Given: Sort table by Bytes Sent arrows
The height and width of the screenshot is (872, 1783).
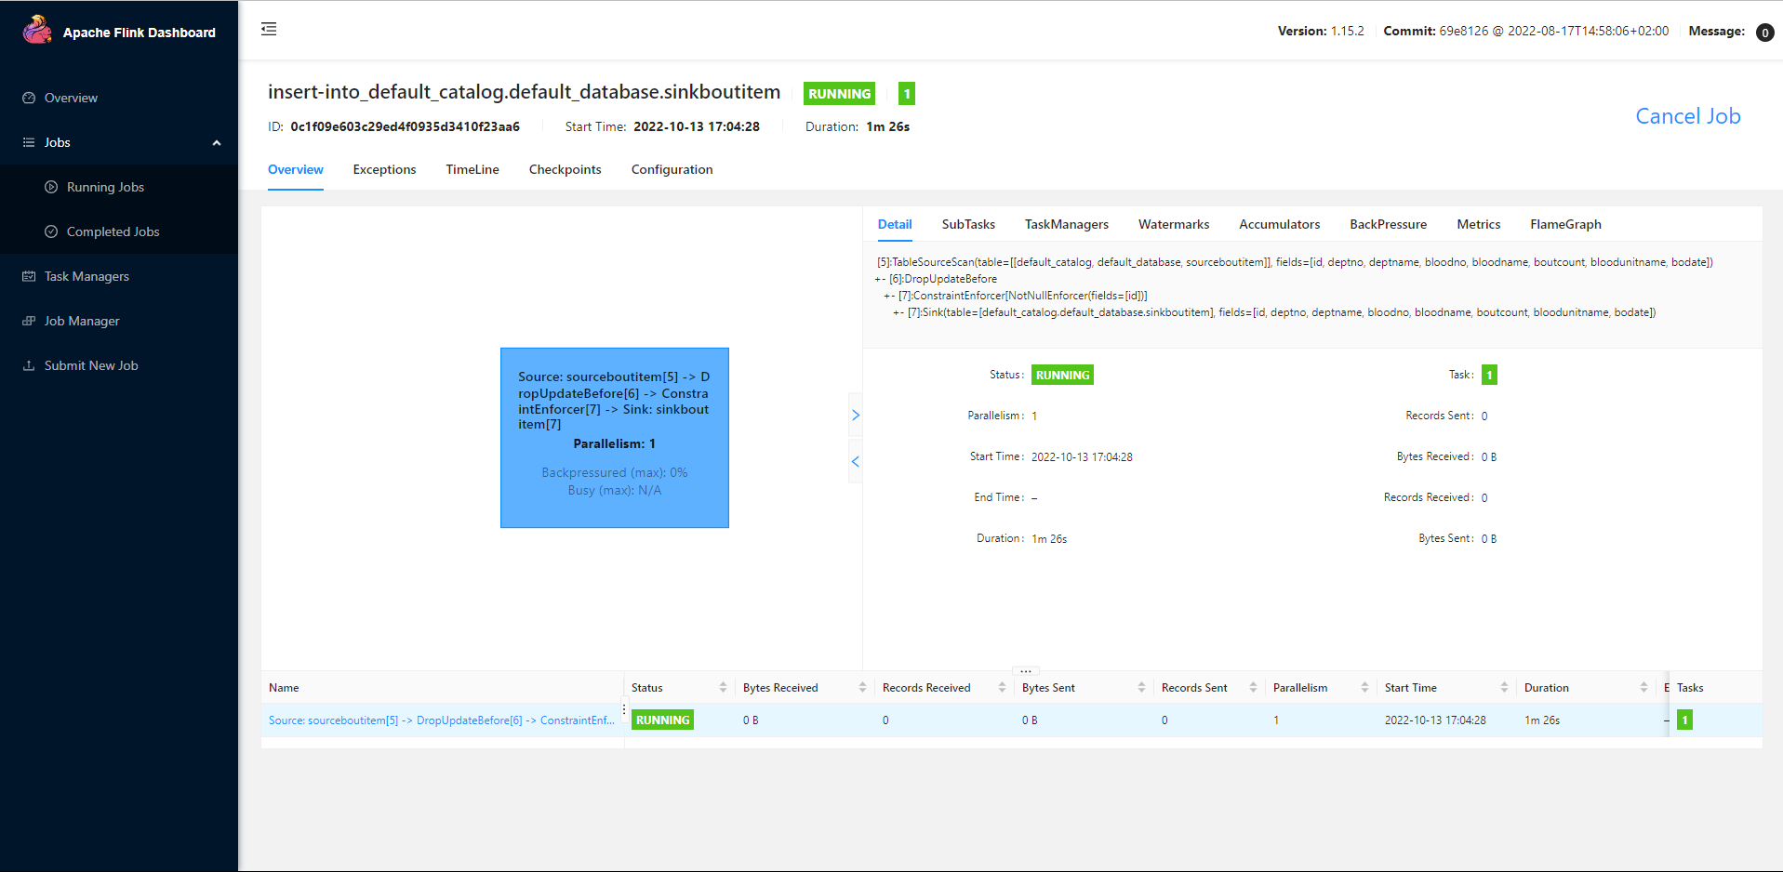Looking at the screenshot, I should coord(1141,688).
